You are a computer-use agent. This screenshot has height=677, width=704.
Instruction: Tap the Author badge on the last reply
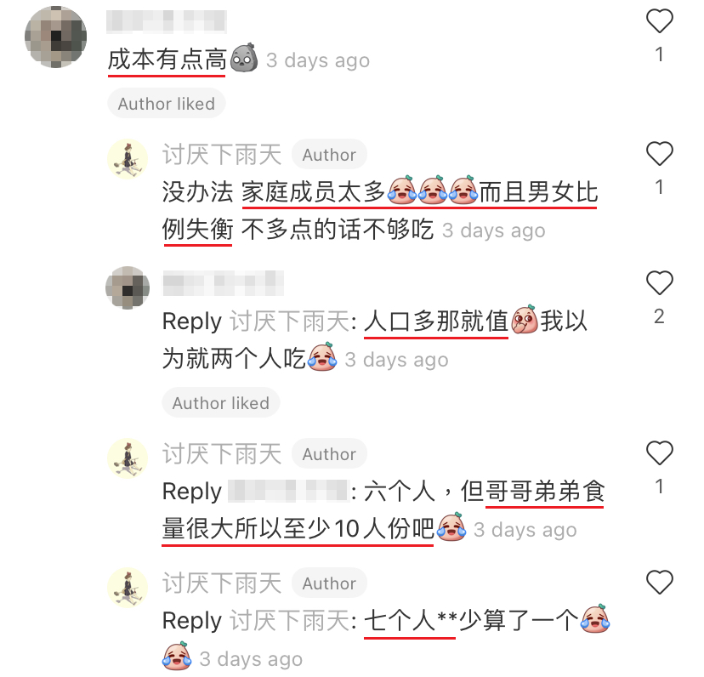(329, 583)
